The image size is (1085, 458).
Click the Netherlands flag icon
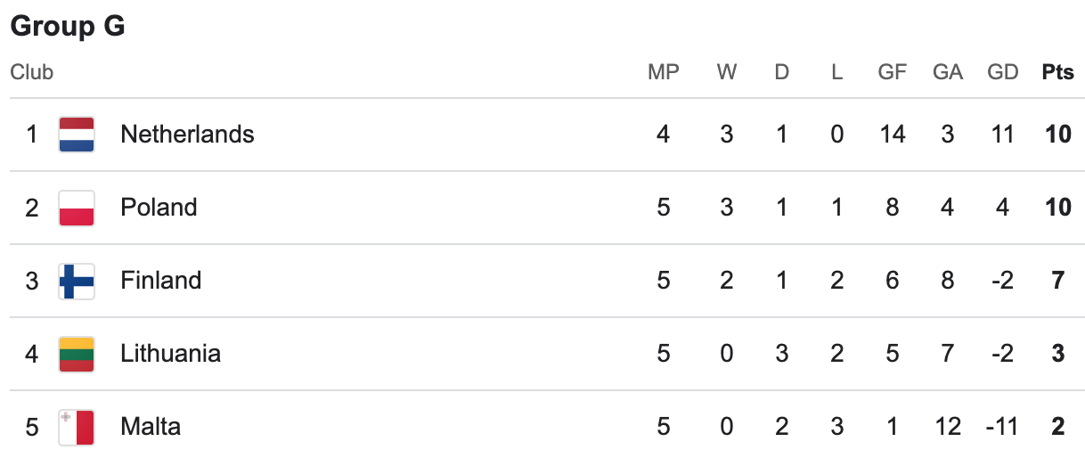(x=77, y=135)
